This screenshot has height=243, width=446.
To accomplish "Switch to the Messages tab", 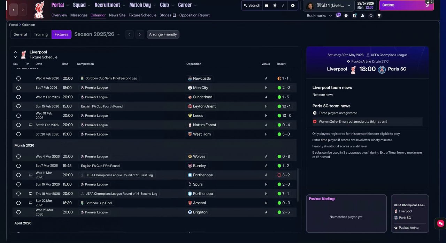I will point(79,15).
